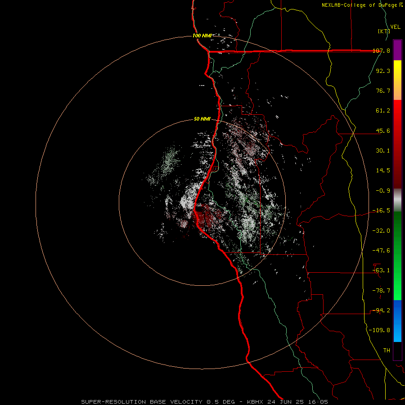
Task: Click the 30.1 velocity legend value
Action: coord(383,151)
